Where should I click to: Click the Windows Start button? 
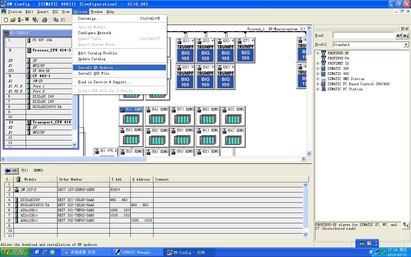tap(15, 252)
